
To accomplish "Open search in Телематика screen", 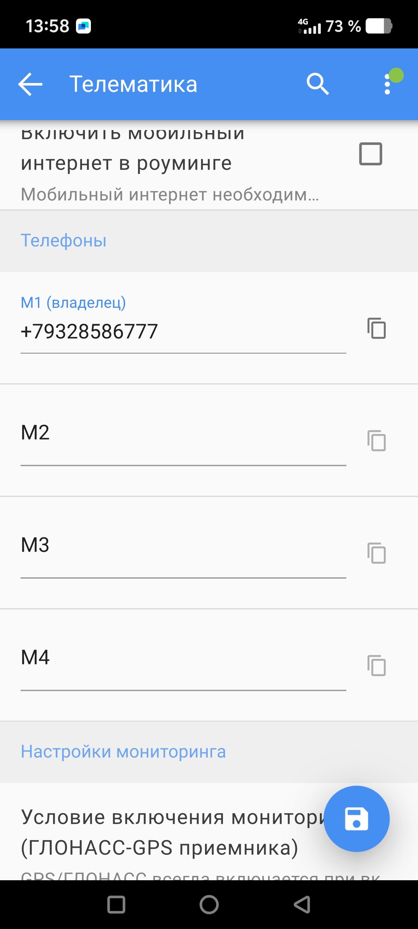I will pos(317,84).
